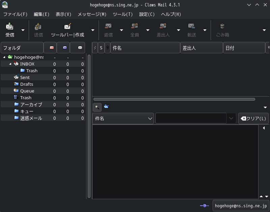
Task: Click the connection status icon in status bar
Action: coord(205,206)
